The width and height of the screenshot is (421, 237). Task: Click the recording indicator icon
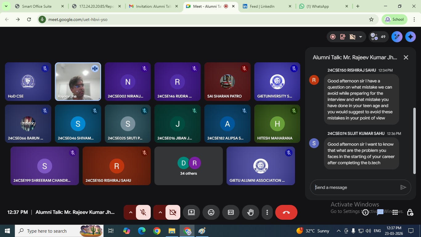[x=333, y=37]
